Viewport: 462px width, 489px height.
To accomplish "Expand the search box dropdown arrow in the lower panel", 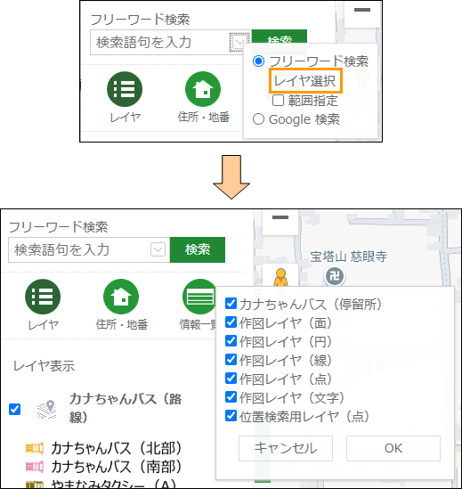I will (158, 249).
